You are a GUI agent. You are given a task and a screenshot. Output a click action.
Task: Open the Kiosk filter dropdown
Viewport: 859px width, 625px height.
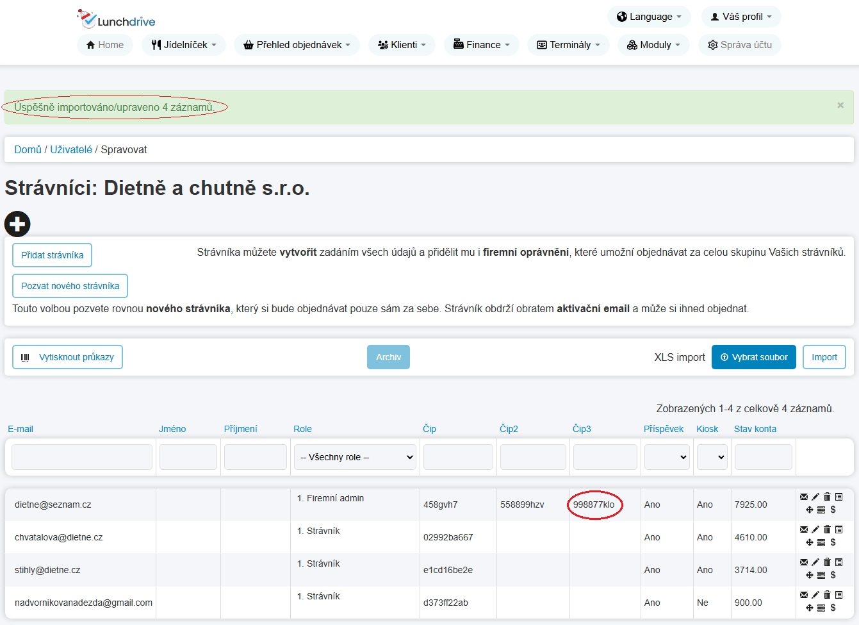coord(712,457)
